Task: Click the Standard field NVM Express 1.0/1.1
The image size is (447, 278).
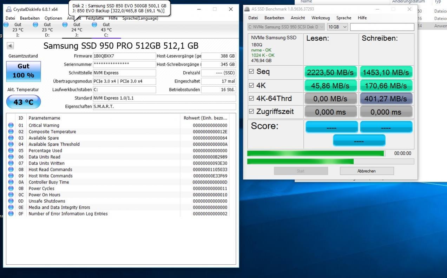Action: click(164, 98)
